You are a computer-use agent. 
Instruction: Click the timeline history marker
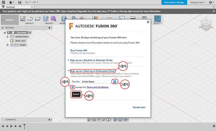point(24,126)
